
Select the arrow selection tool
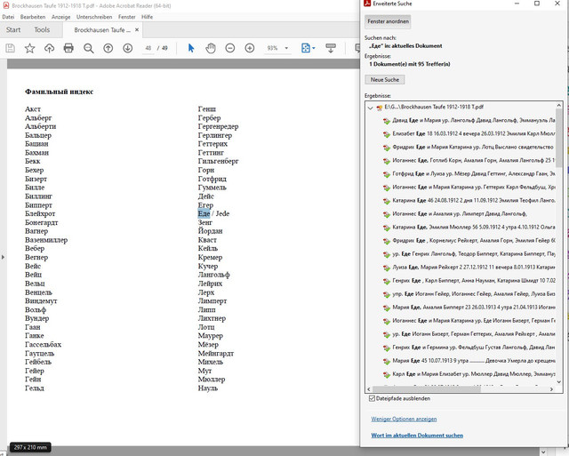(191, 48)
